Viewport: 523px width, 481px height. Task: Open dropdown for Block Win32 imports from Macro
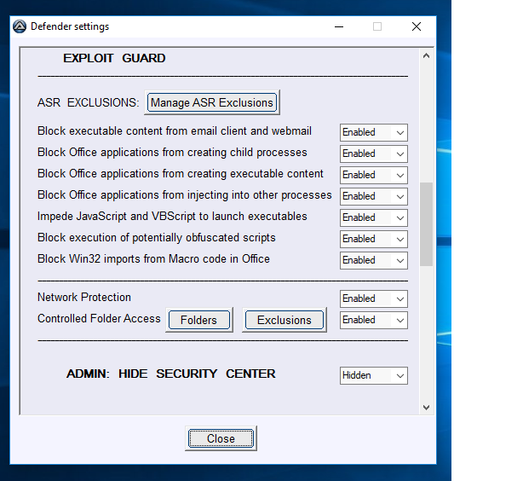[x=374, y=261]
